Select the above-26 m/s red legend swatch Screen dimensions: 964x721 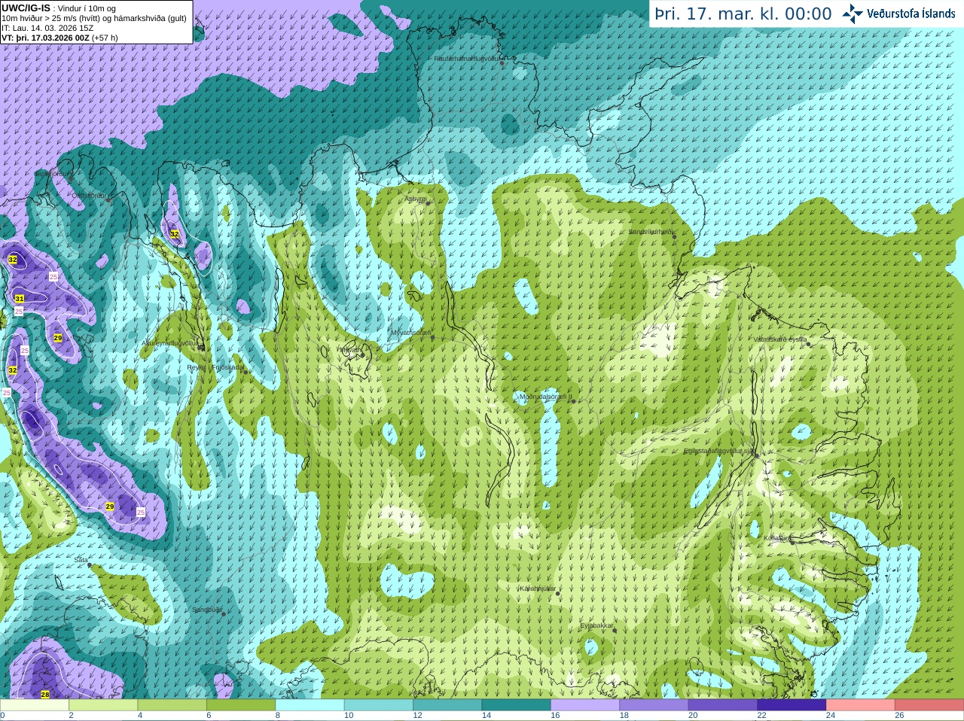929,705
